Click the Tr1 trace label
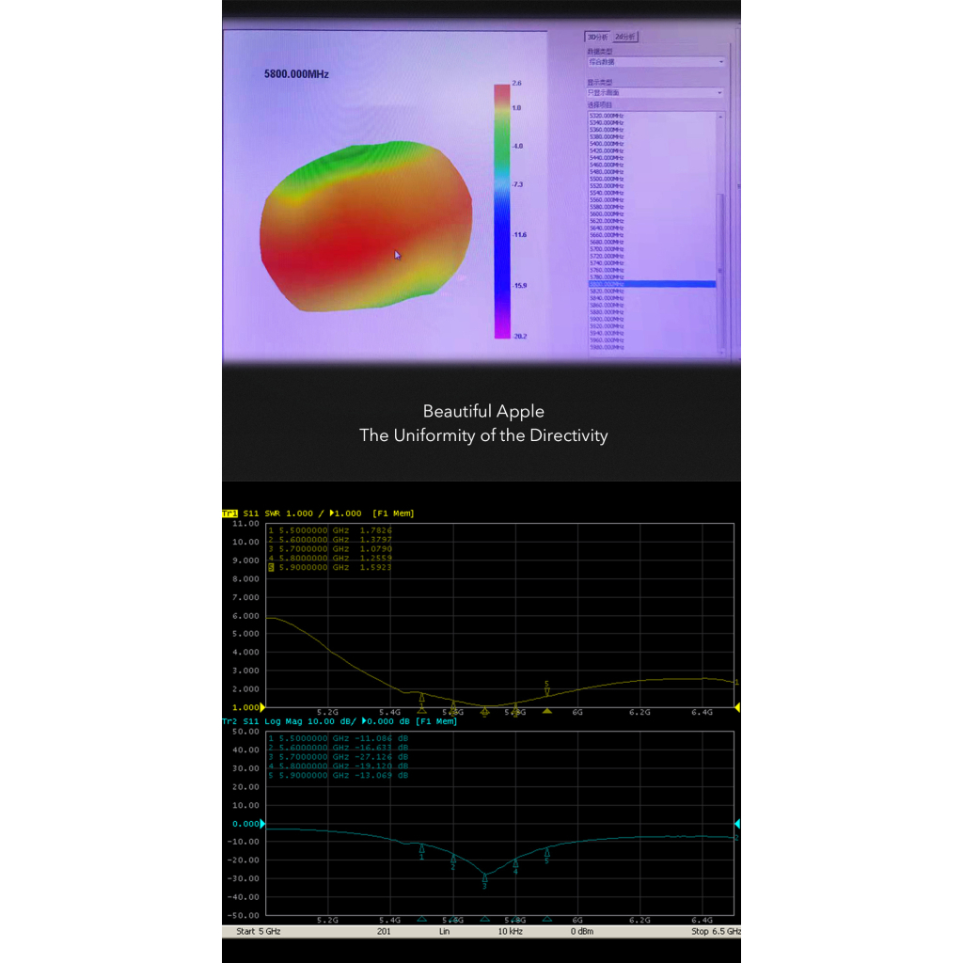The height and width of the screenshot is (963, 963). click(229, 513)
